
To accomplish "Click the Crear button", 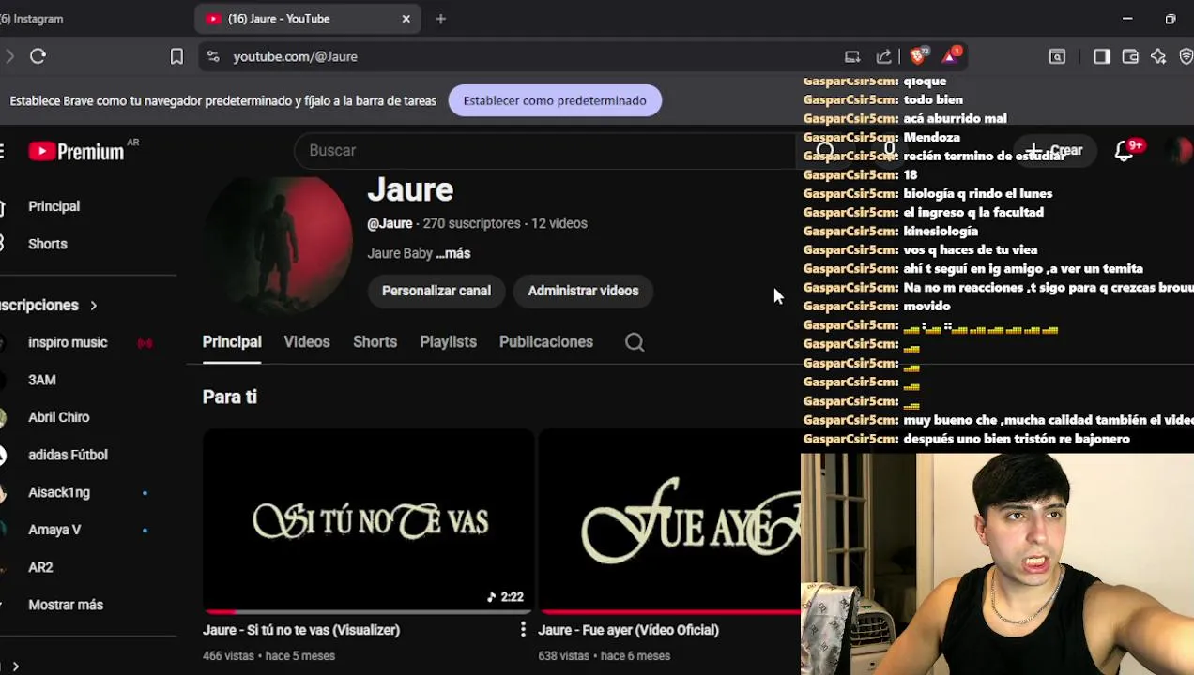I will coord(1057,150).
